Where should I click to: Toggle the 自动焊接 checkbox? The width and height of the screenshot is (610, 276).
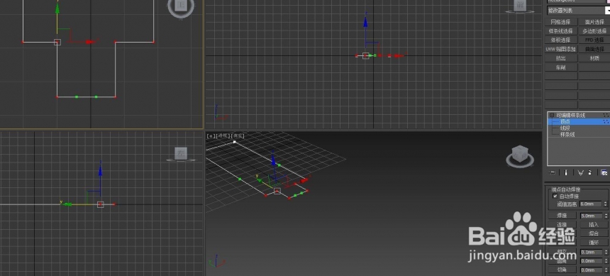[555, 197]
